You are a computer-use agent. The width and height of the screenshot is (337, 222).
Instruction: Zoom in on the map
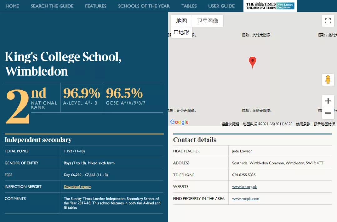328,101
